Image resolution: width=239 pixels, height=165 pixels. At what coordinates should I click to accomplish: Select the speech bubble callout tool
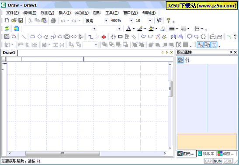tap(190, 37)
